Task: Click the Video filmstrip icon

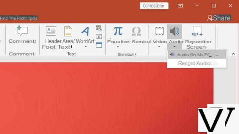Action: click(159, 31)
